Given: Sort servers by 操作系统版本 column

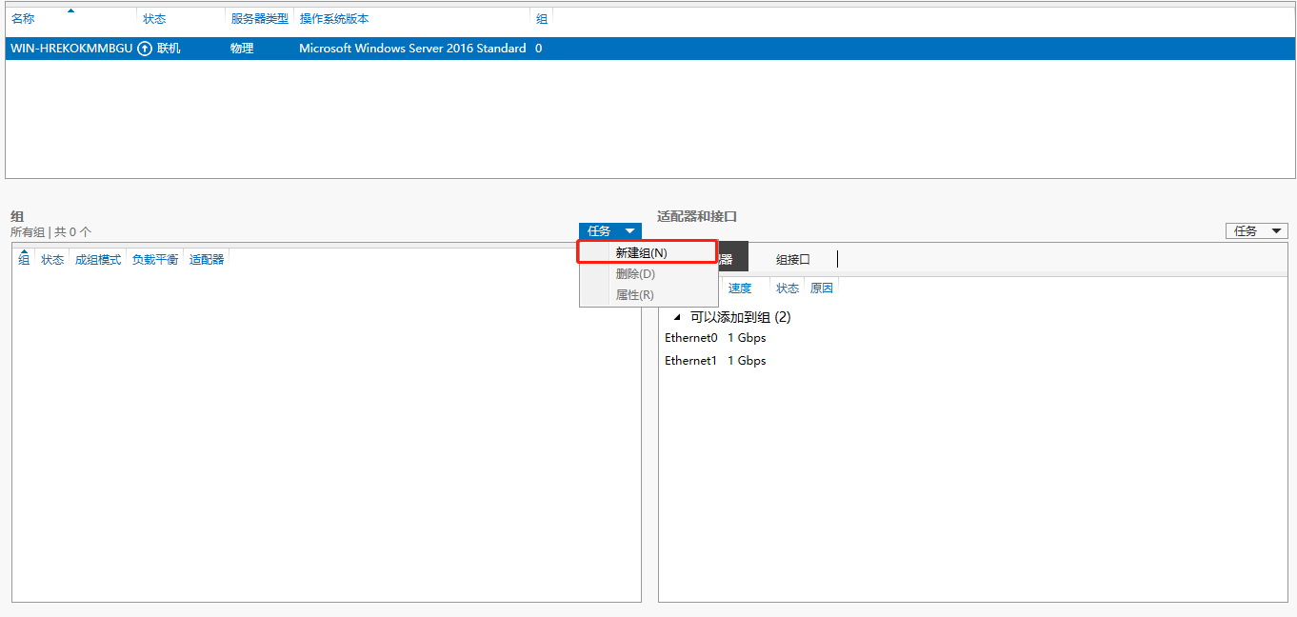Looking at the screenshot, I should point(333,19).
